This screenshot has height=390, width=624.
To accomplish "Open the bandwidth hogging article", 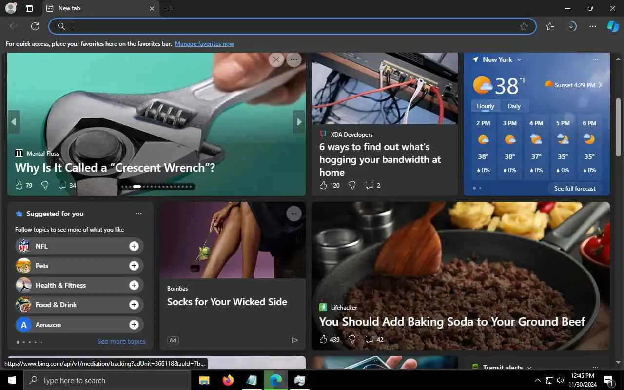I will pyautogui.click(x=380, y=159).
